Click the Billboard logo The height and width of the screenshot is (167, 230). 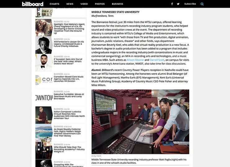point(33,4)
